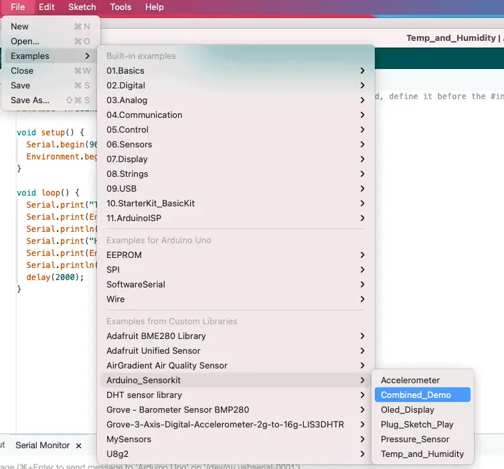This screenshot has width=504, height=469.
Task: Open the Tools menu in menu bar
Action: coord(120,7)
